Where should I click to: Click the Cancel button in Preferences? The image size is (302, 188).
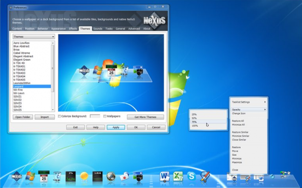click(156, 127)
